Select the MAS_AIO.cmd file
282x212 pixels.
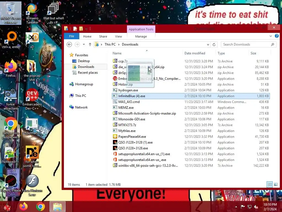[x=191, y=102]
